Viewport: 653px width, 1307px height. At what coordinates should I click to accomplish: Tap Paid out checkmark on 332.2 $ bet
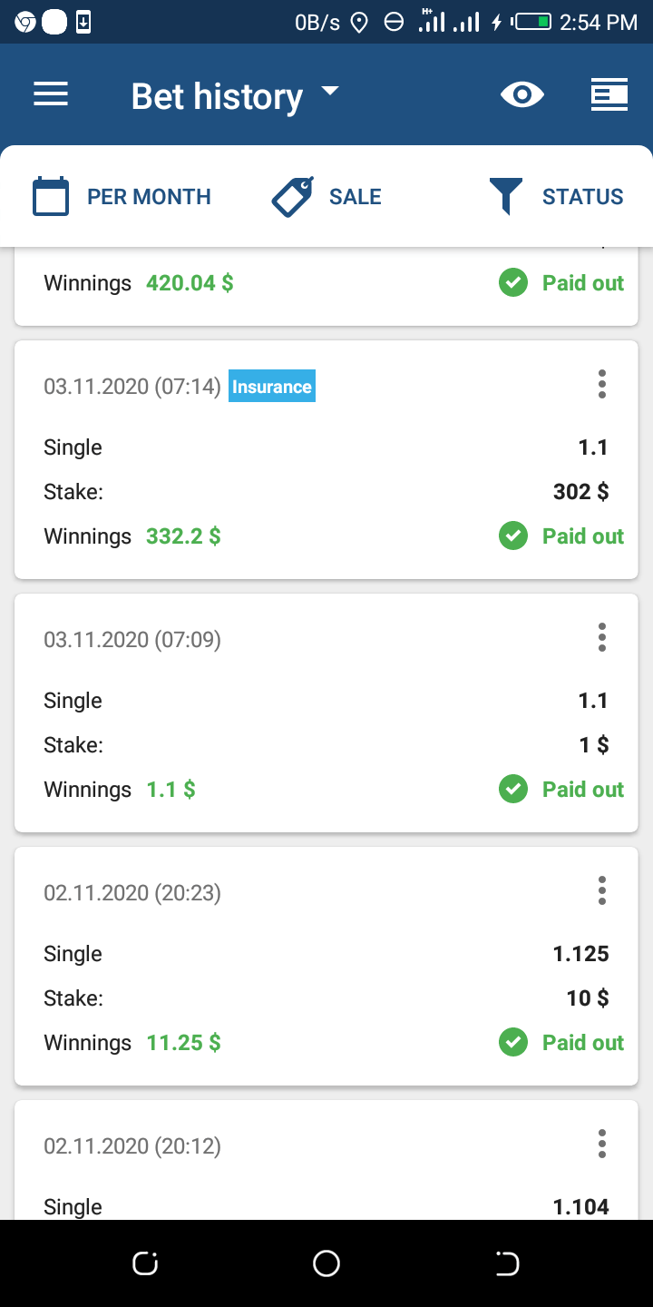pos(513,536)
